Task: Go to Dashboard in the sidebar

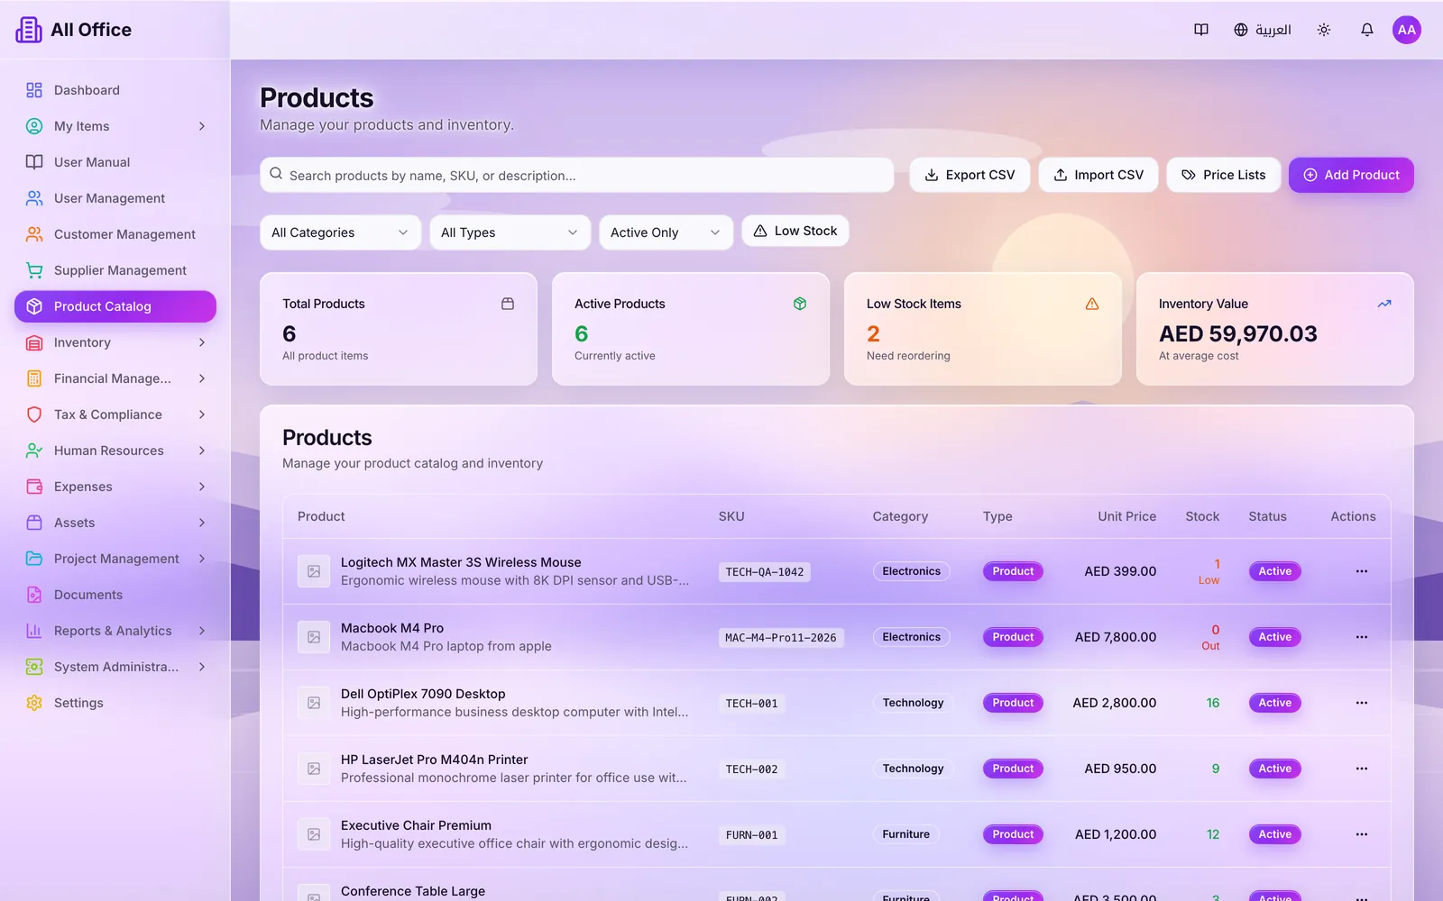Action: pyautogui.click(x=115, y=90)
